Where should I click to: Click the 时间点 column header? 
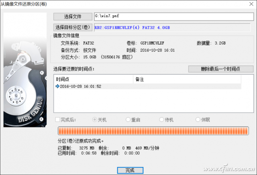(x=94, y=79)
